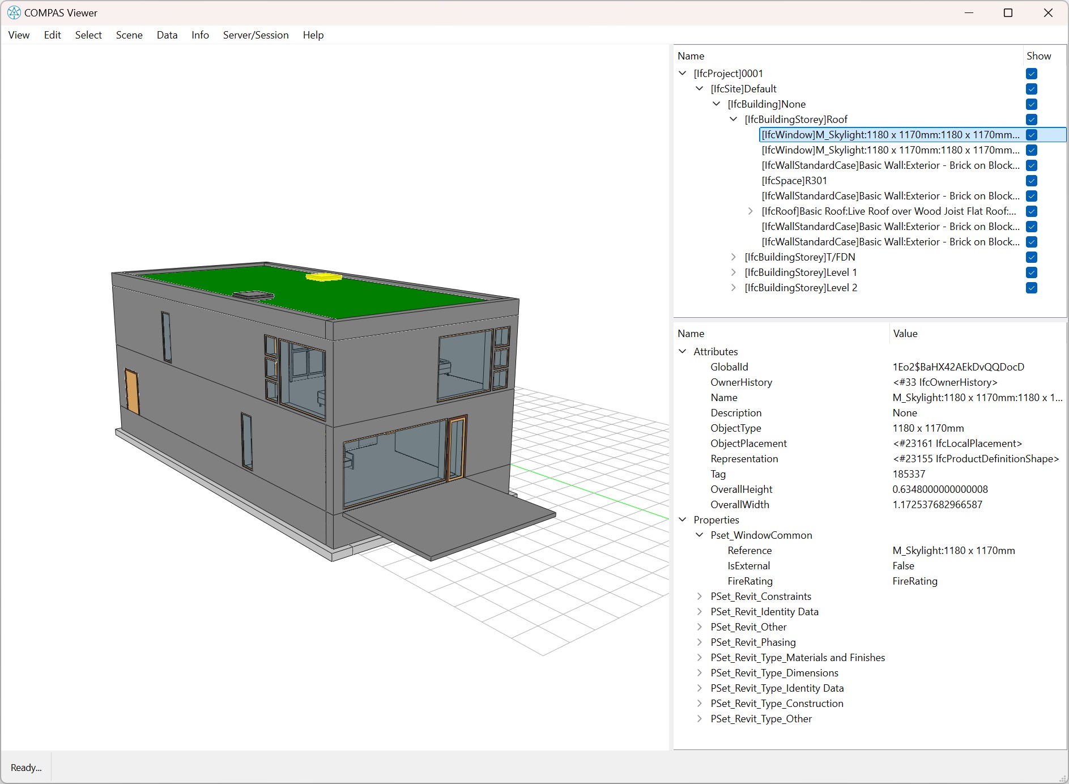Screen dimensions: 1069x784
Task: Toggle visibility of IfcRoof Basic Roof
Action: click(x=1031, y=211)
